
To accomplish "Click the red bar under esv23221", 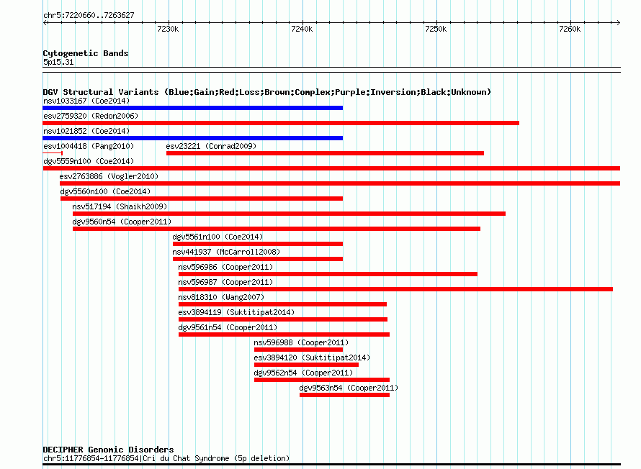I will click(325, 153).
